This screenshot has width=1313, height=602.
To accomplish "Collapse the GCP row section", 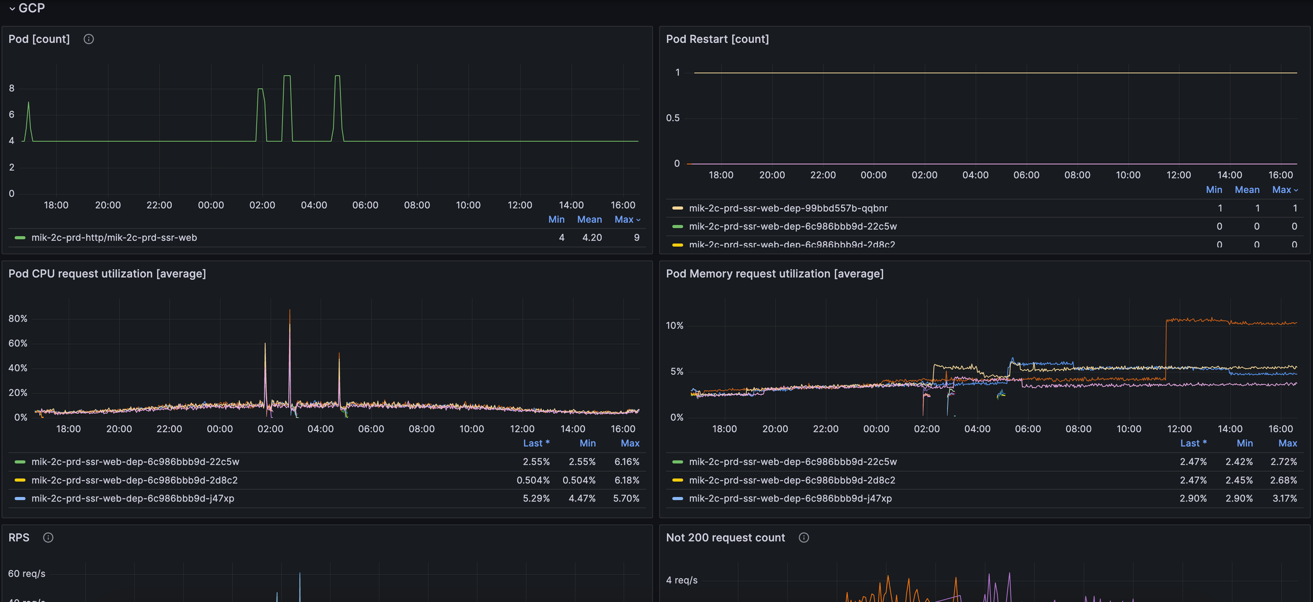I will 12,8.
